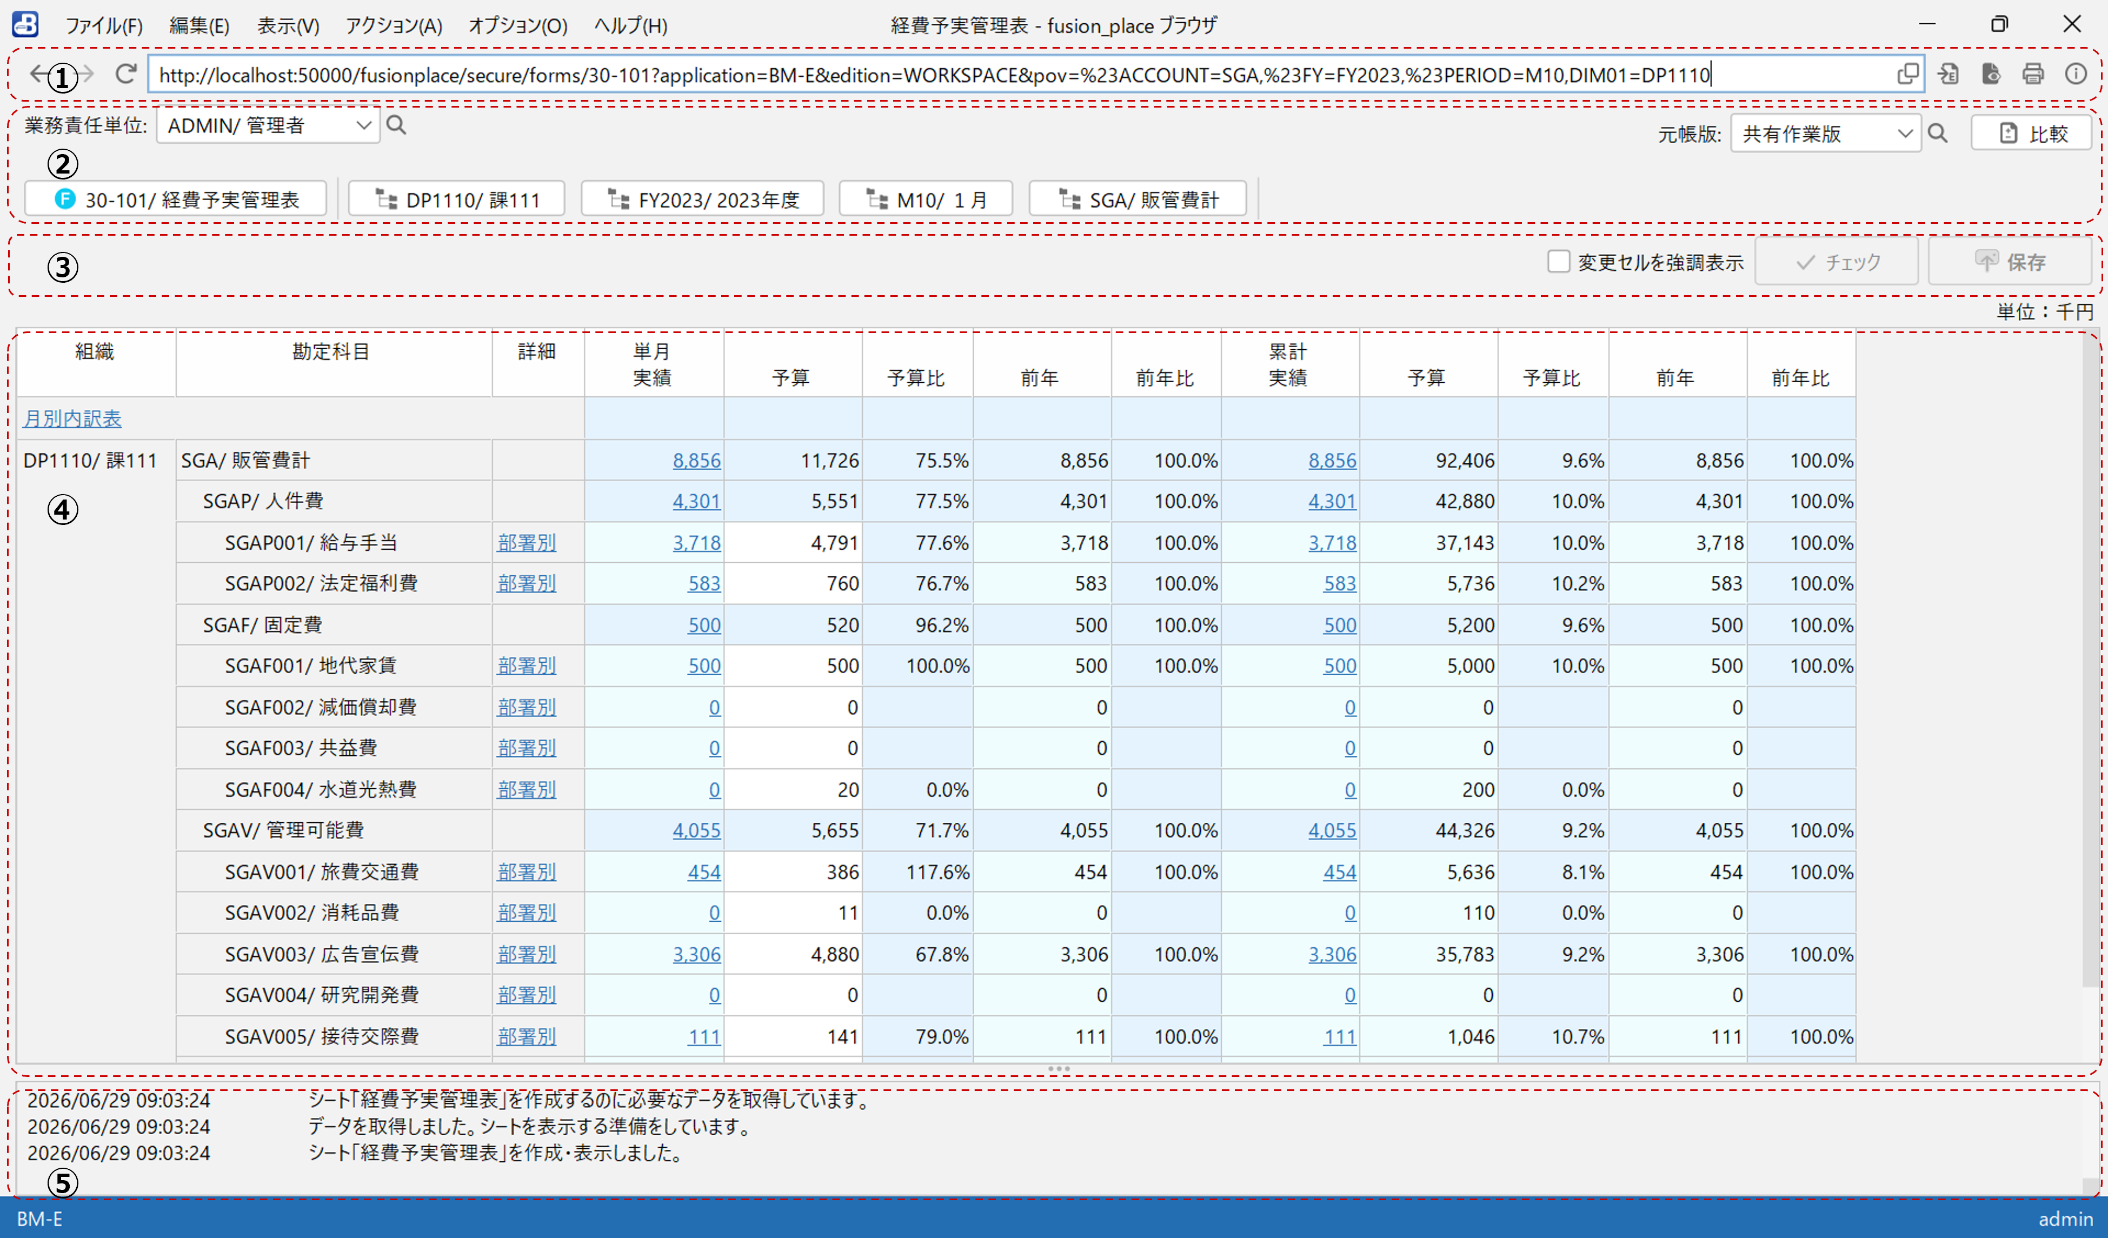Open 部署別 link for SGAF004/ 水道光熱費
This screenshot has height=1238, width=2108.
pos(526,789)
